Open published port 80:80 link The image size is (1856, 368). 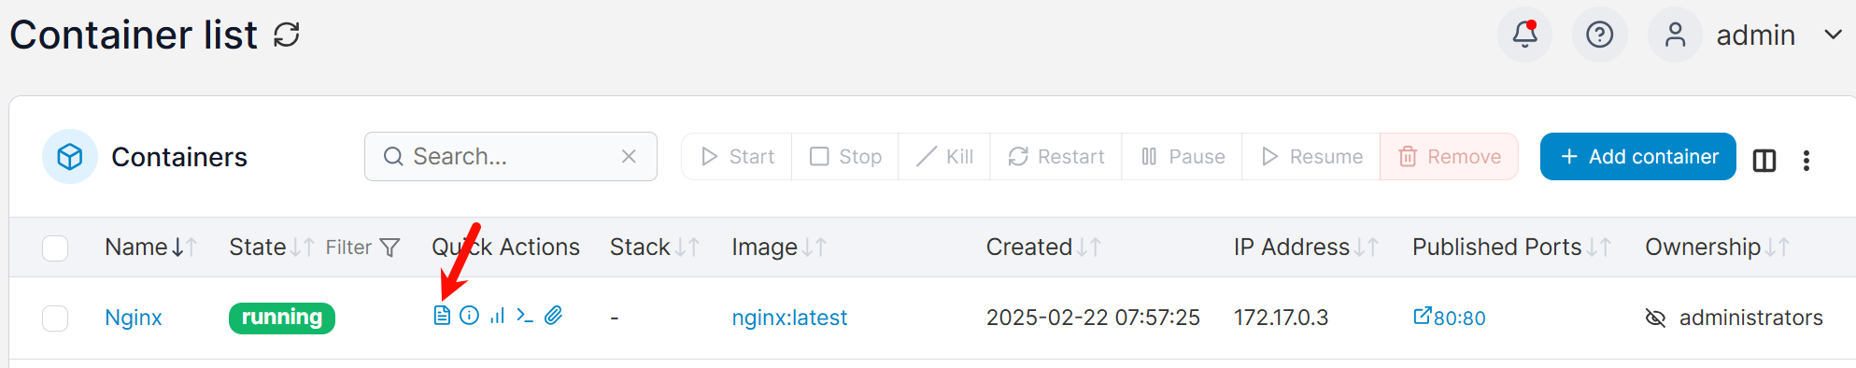click(x=1450, y=318)
